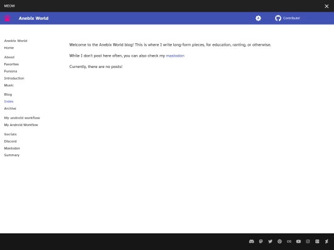Click the MEOW title in top bar
This screenshot has height=250, width=334.
pos(9,6)
